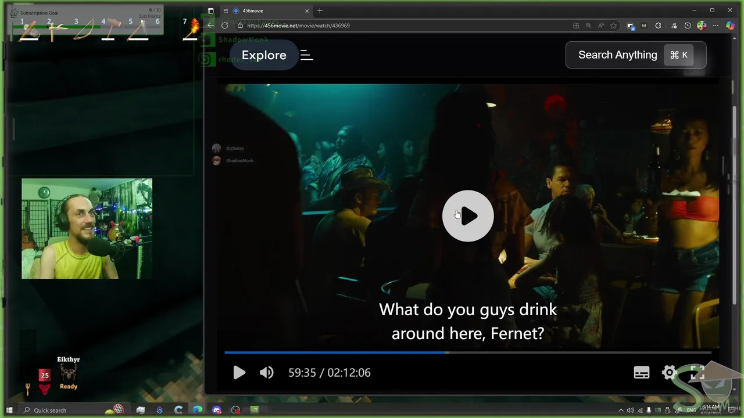744x418 pixels.
Task: Reload the page with refresh icon
Action: coord(224,26)
